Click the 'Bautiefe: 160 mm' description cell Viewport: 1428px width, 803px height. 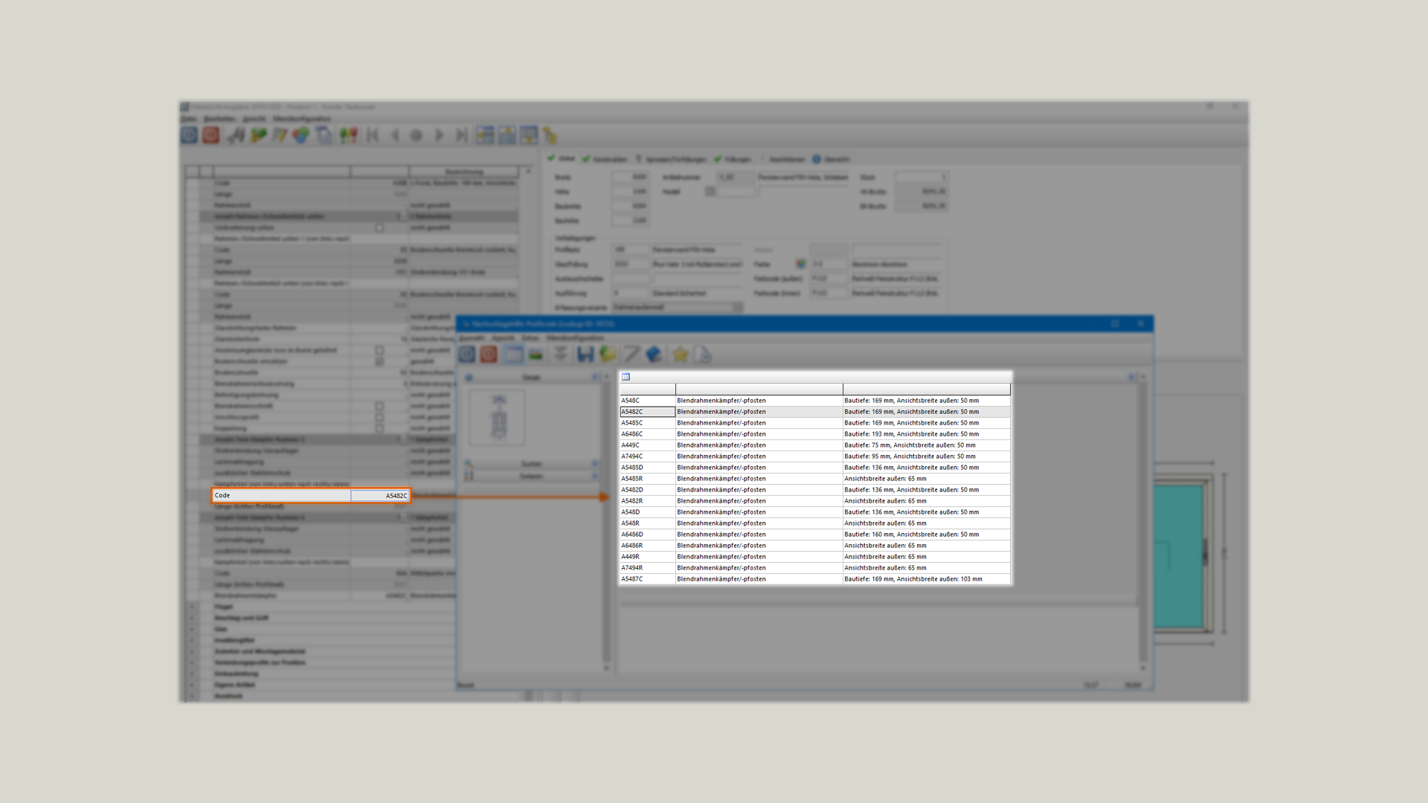927,534
